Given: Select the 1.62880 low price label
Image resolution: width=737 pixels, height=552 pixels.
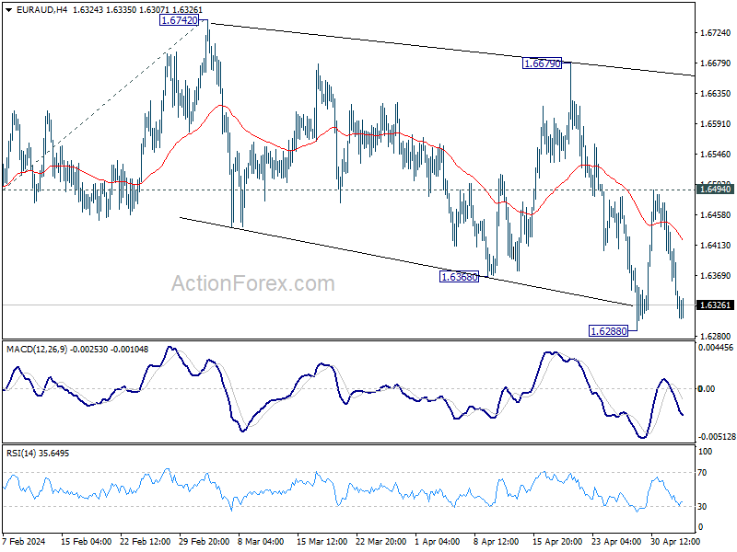Looking at the screenshot, I should tap(608, 331).
